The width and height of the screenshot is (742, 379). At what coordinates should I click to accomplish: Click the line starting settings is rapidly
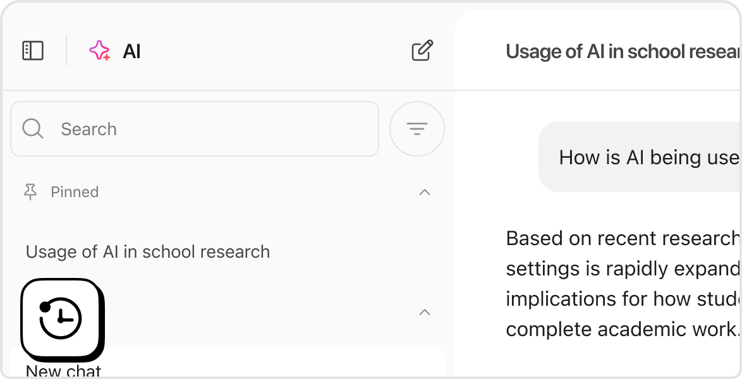point(623,268)
